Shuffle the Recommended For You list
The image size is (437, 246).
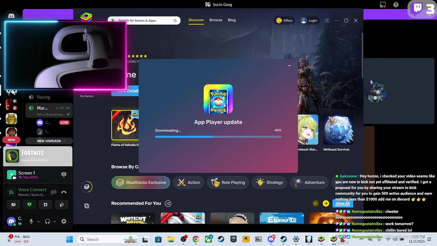click(x=168, y=203)
